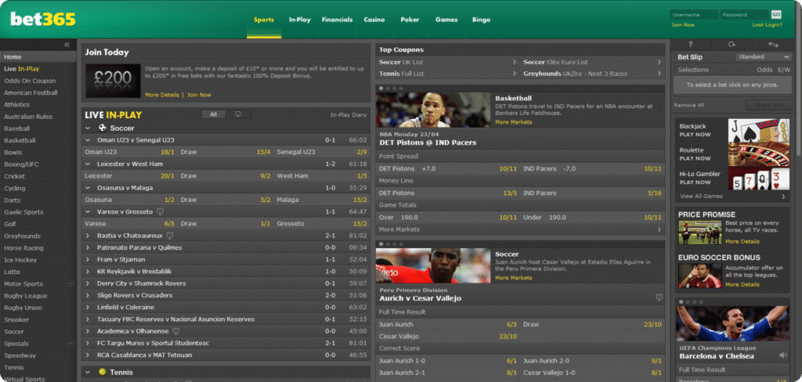
Task: Open More Markets row under Game Totals
Action: pos(520,229)
